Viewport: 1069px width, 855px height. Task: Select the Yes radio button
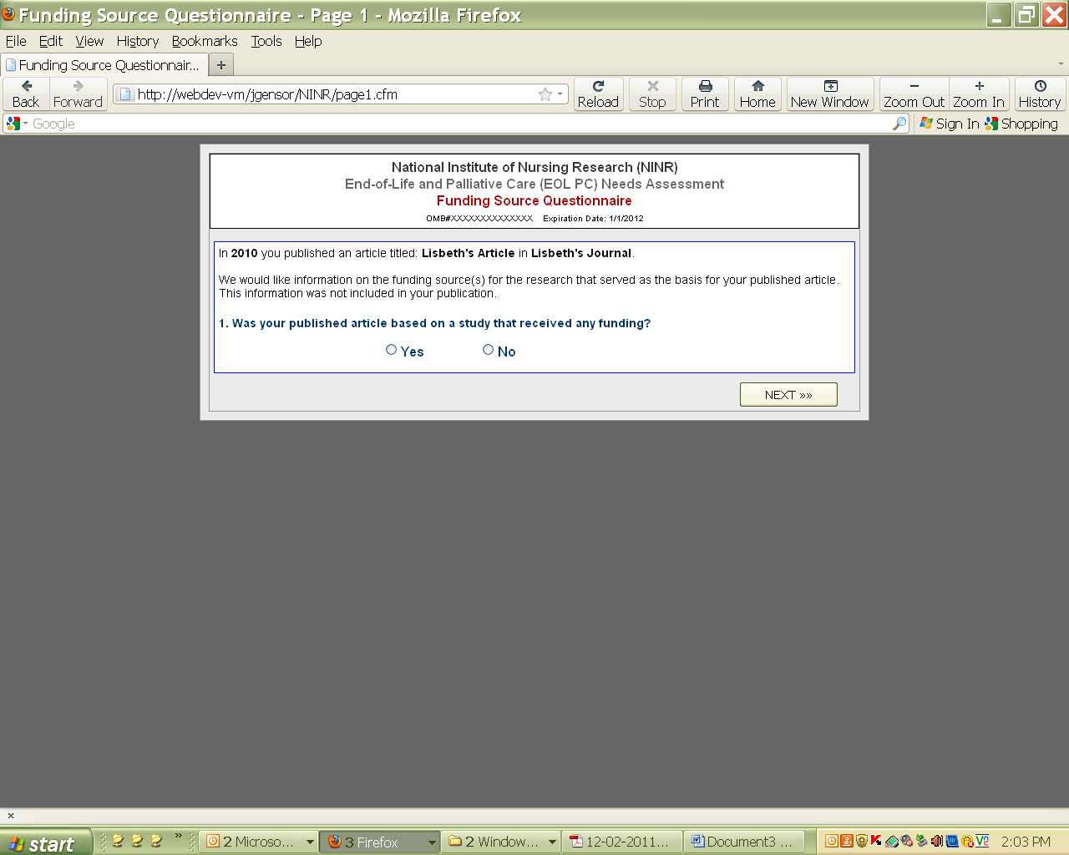pyautogui.click(x=391, y=350)
